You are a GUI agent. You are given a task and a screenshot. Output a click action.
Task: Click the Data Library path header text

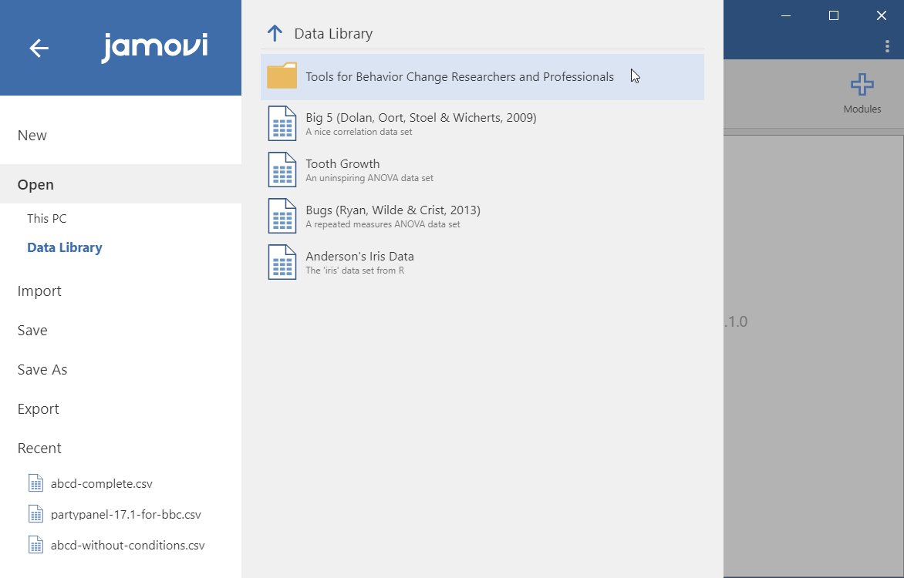coord(333,33)
